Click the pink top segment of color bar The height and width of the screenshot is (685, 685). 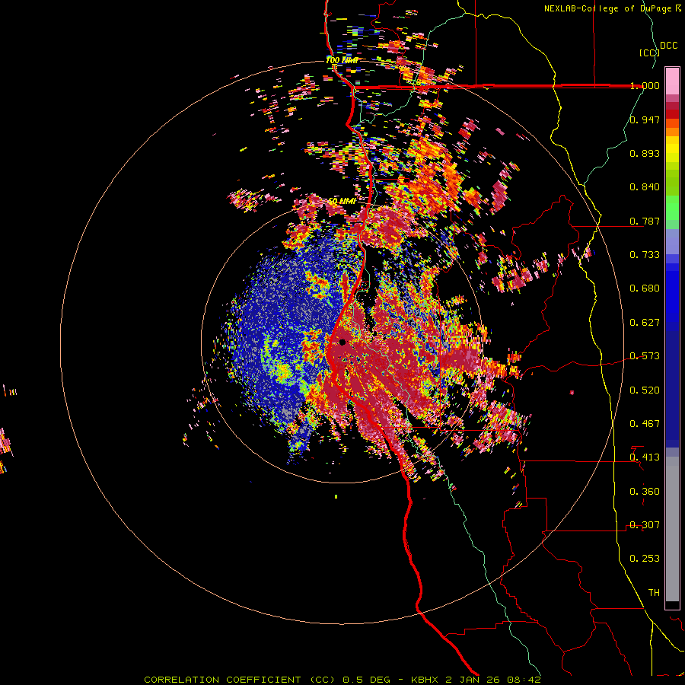672,81
